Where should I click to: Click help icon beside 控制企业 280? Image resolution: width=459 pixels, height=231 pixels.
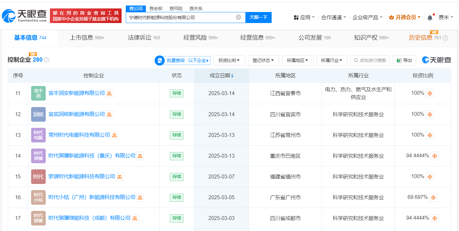[x=47, y=60]
